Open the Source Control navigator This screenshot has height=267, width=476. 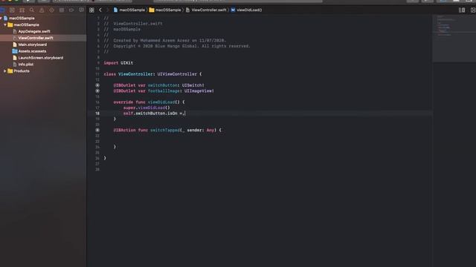12,10
